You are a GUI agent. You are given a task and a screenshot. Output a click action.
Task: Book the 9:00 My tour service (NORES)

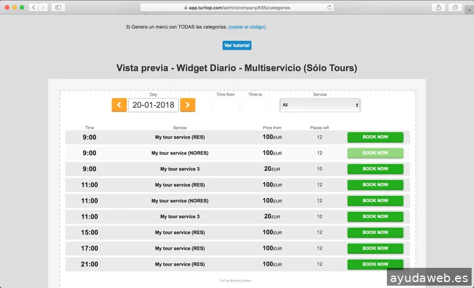375,153
